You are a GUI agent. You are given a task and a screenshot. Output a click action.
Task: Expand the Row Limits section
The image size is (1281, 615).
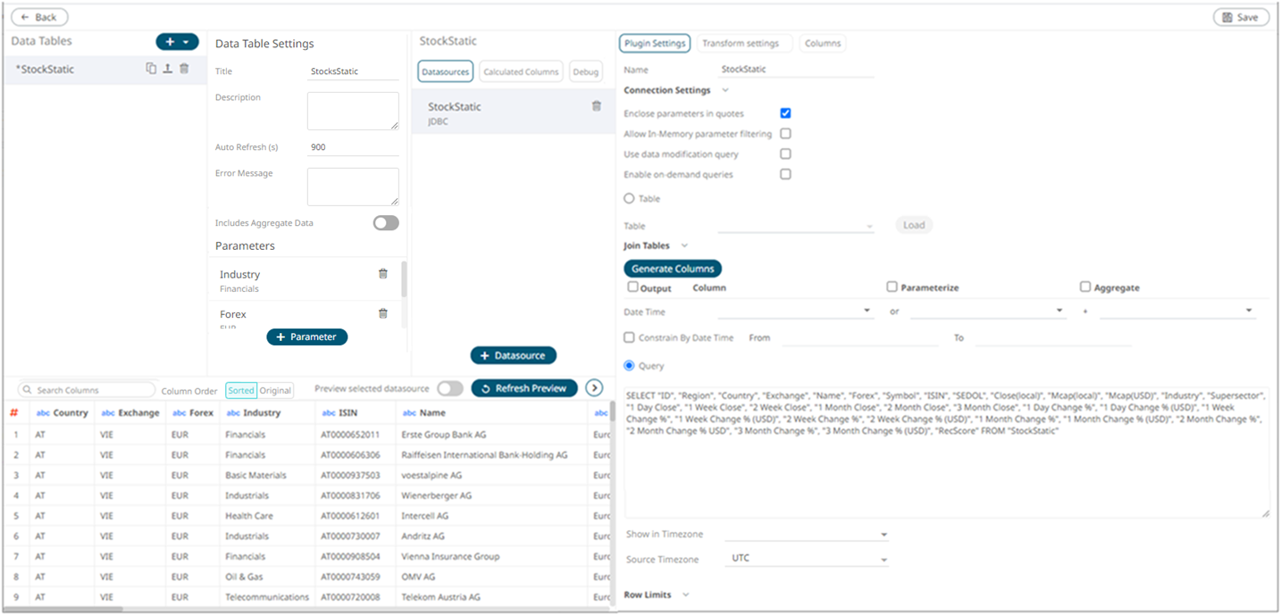click(685, 594)
